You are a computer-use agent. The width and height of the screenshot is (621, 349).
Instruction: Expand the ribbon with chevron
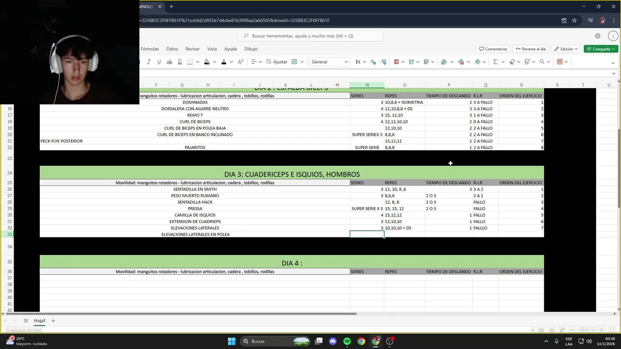[x=614, y=62]
